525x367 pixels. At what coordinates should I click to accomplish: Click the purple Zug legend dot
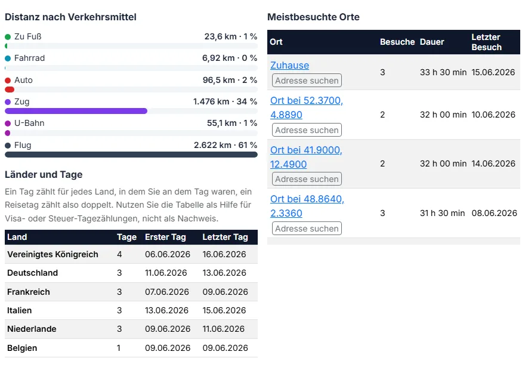[8, 102]
